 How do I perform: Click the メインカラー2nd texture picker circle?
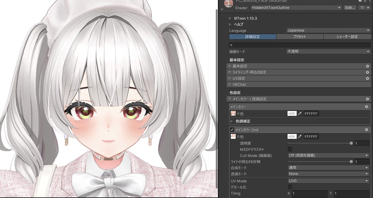tap(238, 137)
